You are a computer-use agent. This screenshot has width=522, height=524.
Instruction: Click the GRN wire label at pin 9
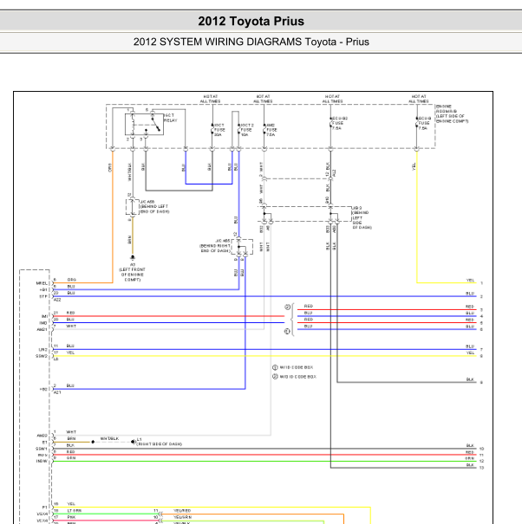pos(71,458)
